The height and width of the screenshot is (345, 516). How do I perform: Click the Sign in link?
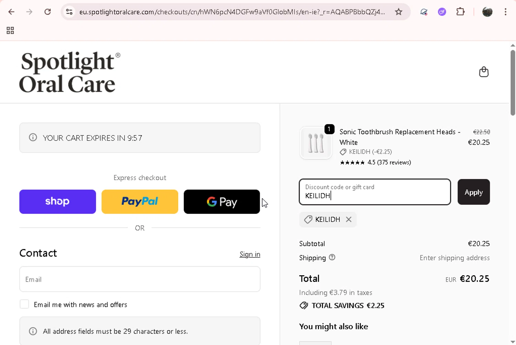click(x=250, y=254)
